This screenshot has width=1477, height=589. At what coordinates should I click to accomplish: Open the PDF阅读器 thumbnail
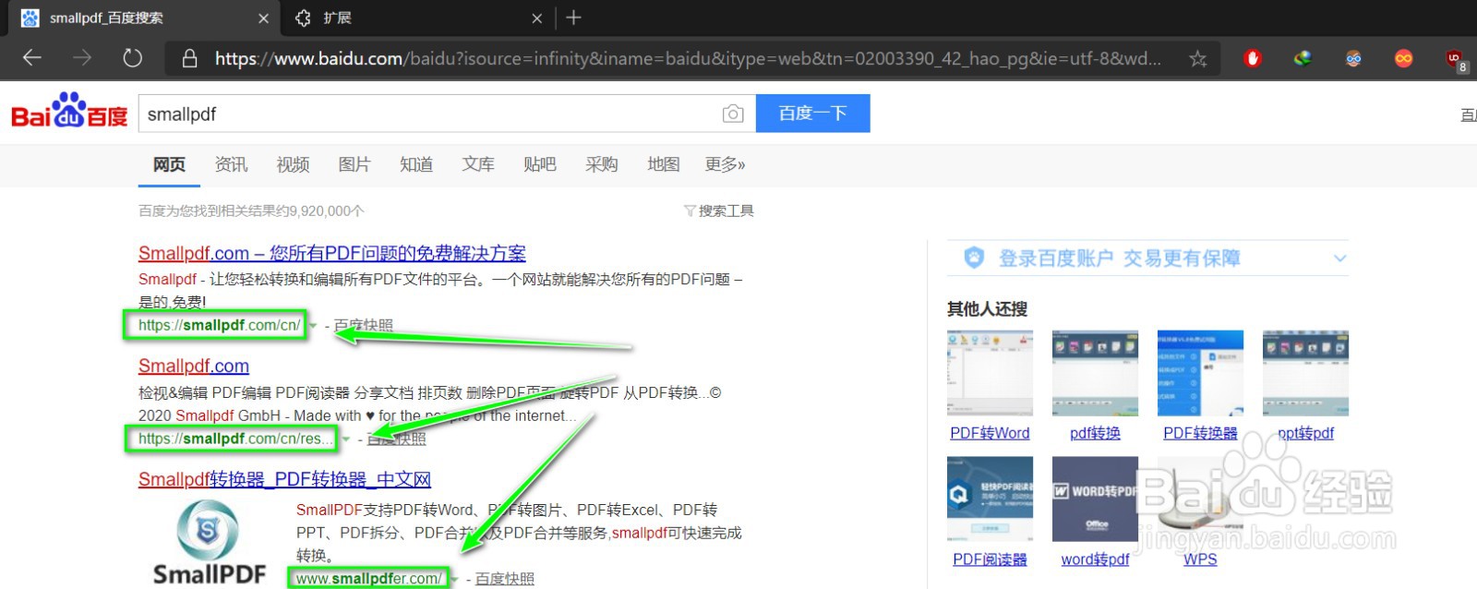(990, 499)
